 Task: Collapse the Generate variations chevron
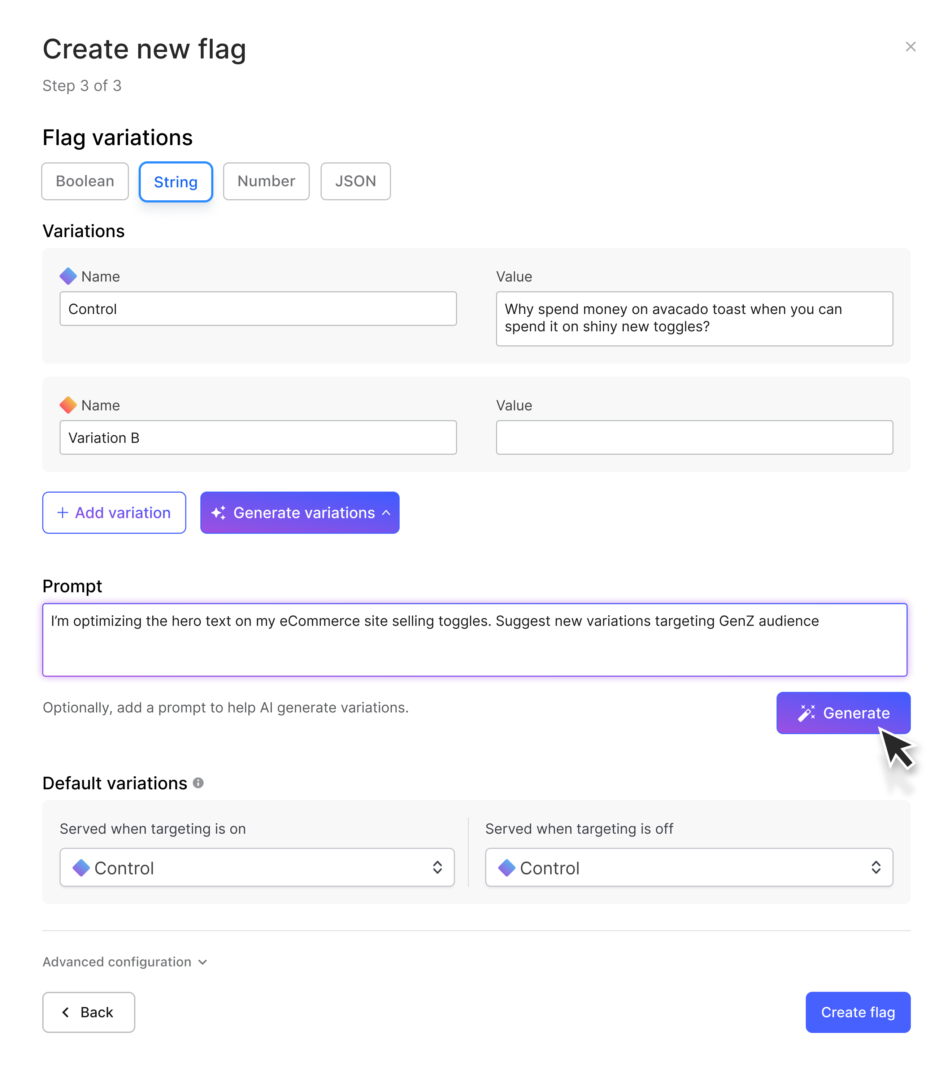pos(386,513)
